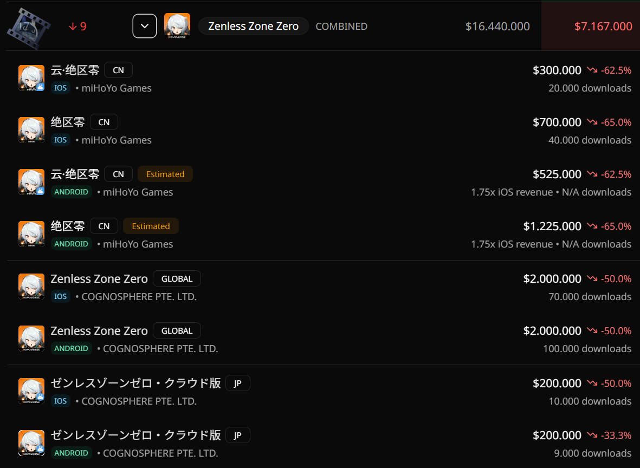Click iOS 绝区零 app title
Viewport: 640px width, 468px height.
68,122
